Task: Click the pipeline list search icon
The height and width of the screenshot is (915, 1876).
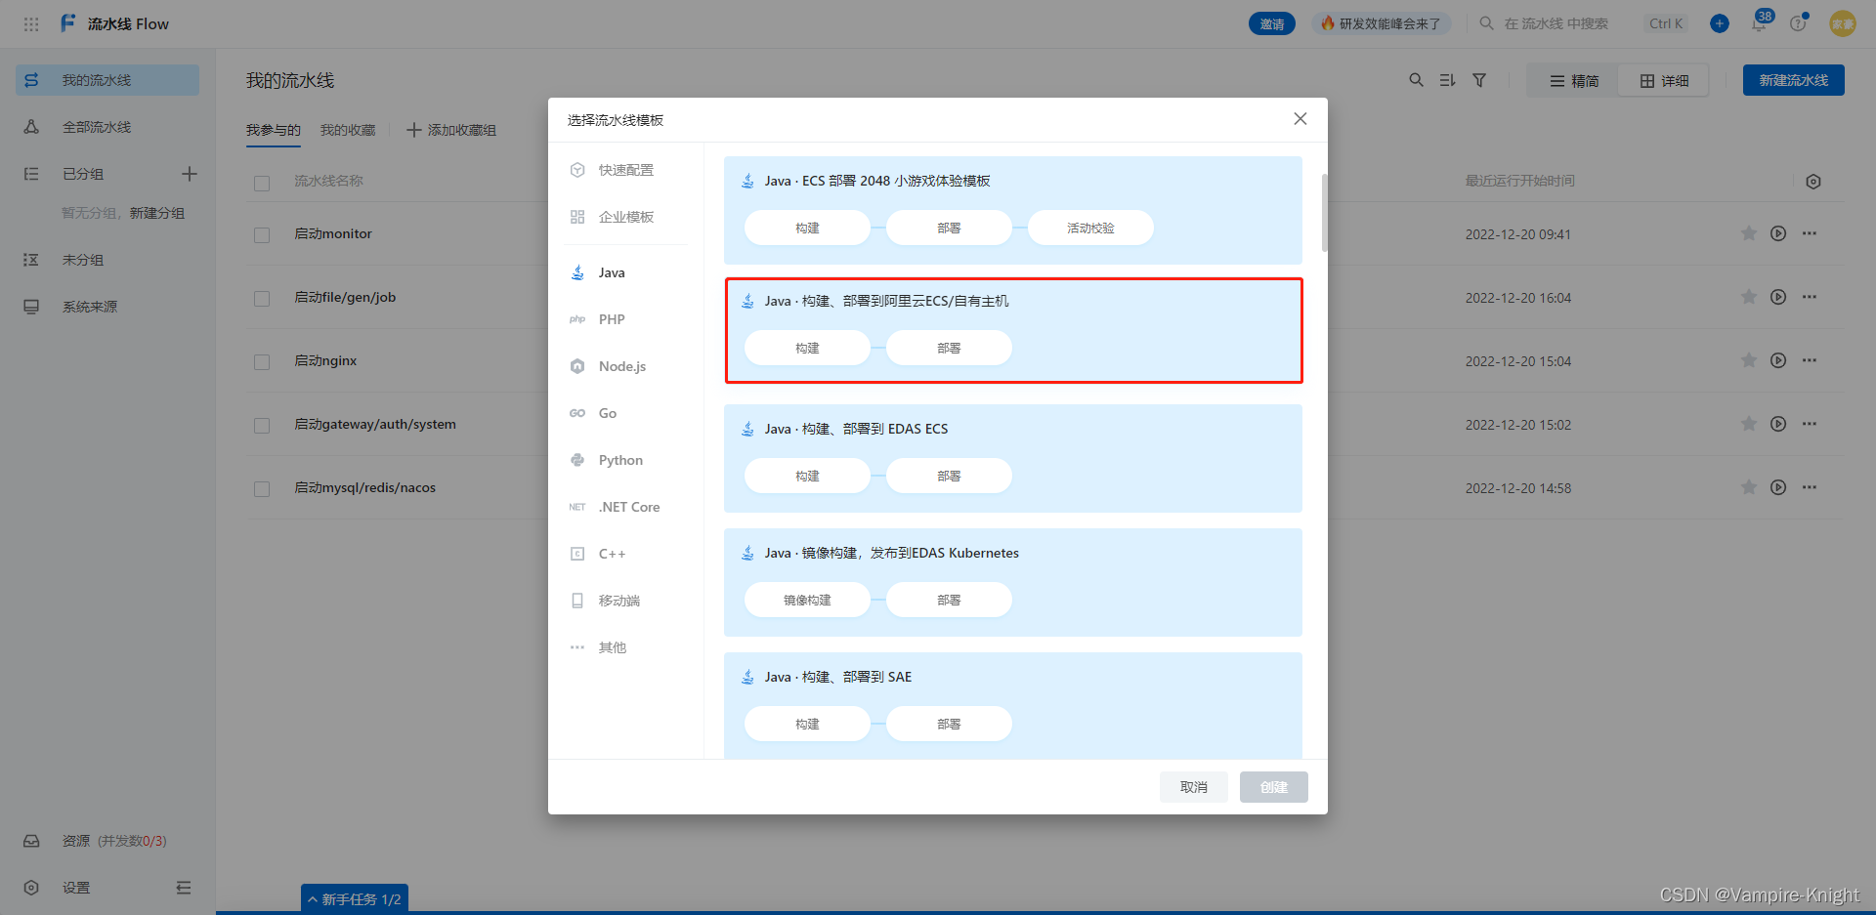Action: click(x=1416, y=80)
